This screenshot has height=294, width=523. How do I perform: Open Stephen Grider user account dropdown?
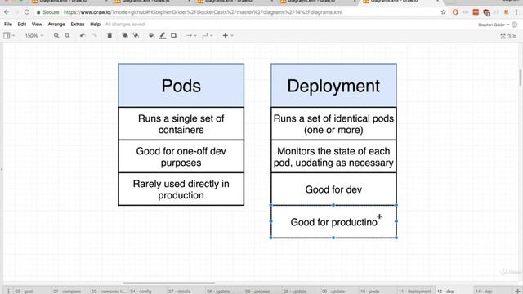click(494, 24)
